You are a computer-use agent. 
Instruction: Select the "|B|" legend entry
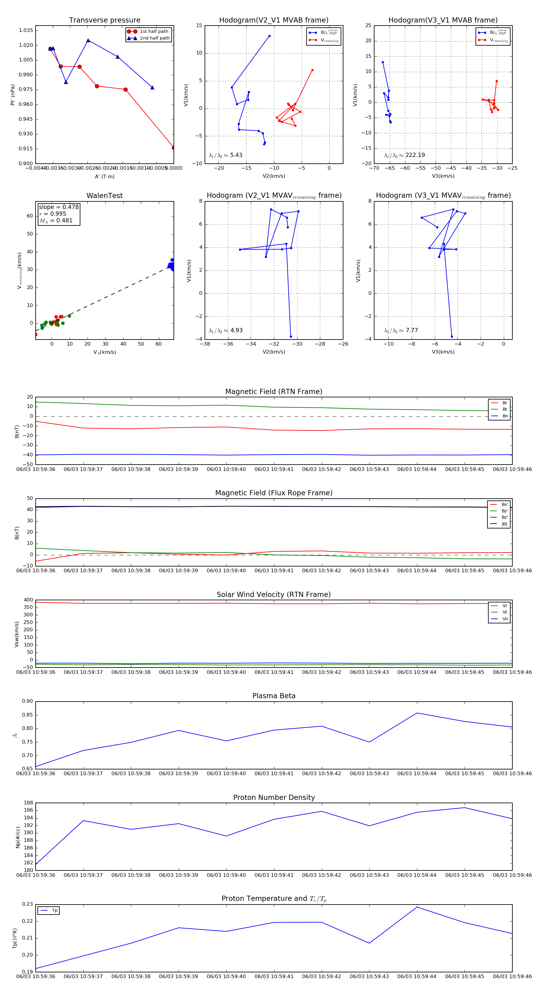coord(499,524)
